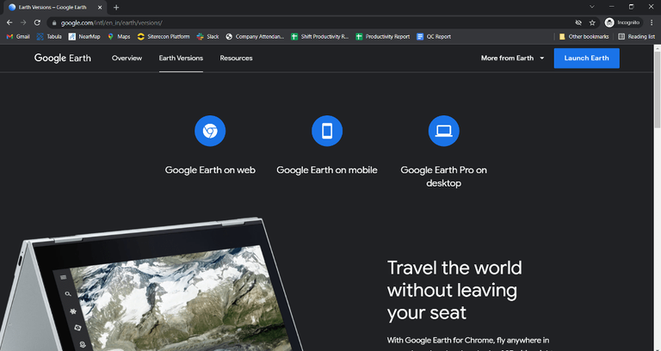This screenshot has width=661, height=351.
Task: Click the Google Earth on web Chrome icon
Action: 210,131
